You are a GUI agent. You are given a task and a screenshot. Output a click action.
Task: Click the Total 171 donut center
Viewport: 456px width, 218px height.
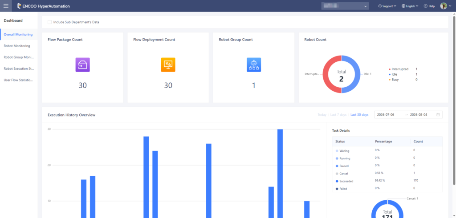click(x=387, y=214)
